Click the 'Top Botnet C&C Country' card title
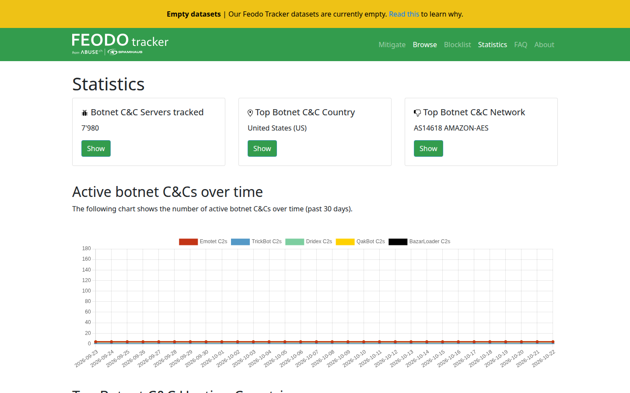 305,112
